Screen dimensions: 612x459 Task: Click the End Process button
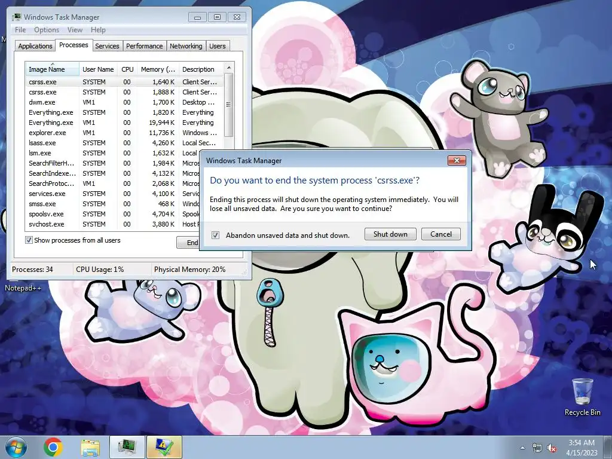pyautogui.click(x=188, y=243)
